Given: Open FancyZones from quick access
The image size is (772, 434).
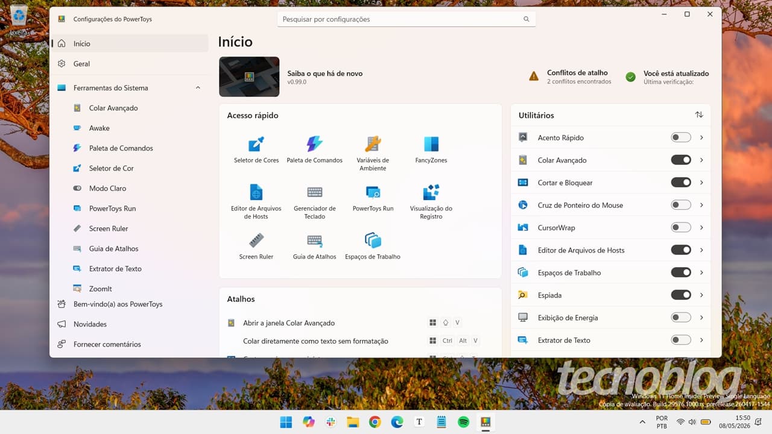Looking at the screenshot, I should coord(431,150).
